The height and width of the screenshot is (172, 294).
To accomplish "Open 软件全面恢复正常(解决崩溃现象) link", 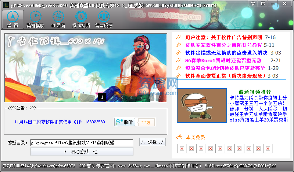I will pyautogui.click(x=226, y=76).
